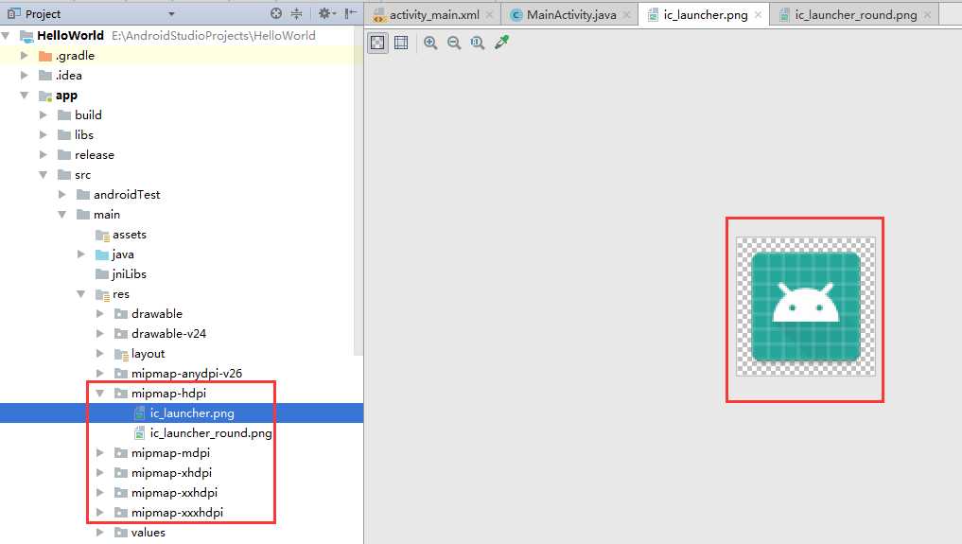Close the MainActivity.java tab

[626, 15]
